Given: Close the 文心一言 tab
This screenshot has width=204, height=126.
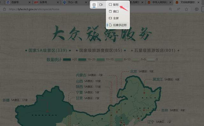Looking at the screenshot, I should (86, 2).
